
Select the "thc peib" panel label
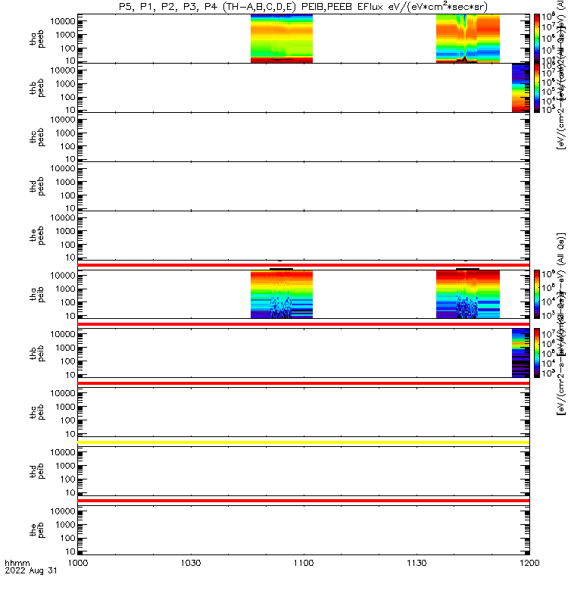(37, 412)
